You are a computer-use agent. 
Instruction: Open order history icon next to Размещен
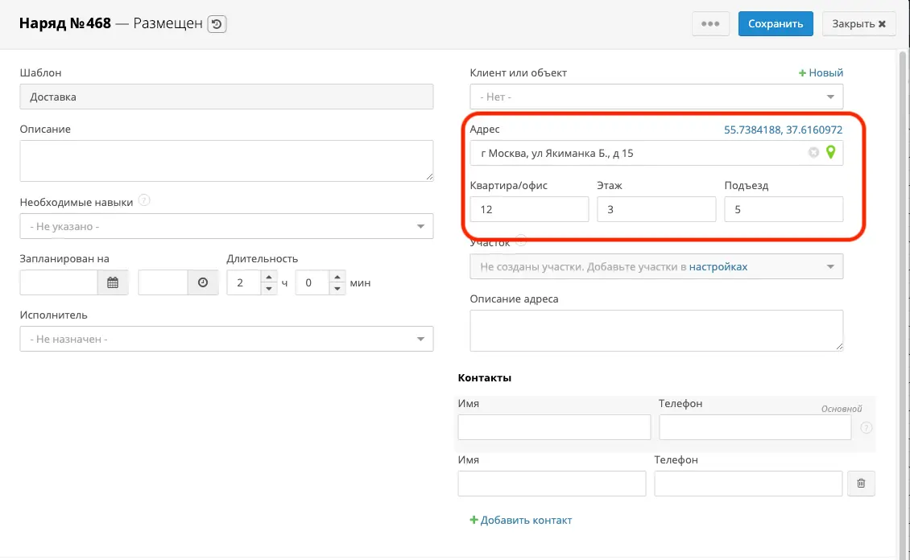[217, 24]
